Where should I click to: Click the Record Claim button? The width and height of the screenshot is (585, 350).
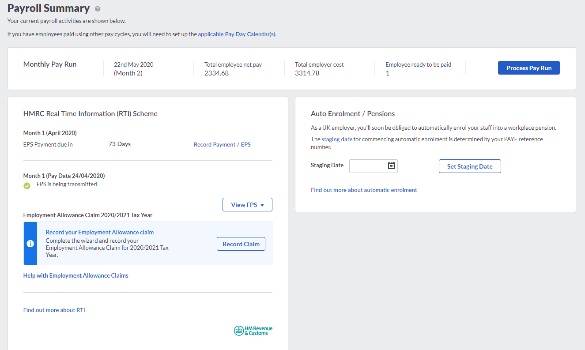tap(241, 244)
